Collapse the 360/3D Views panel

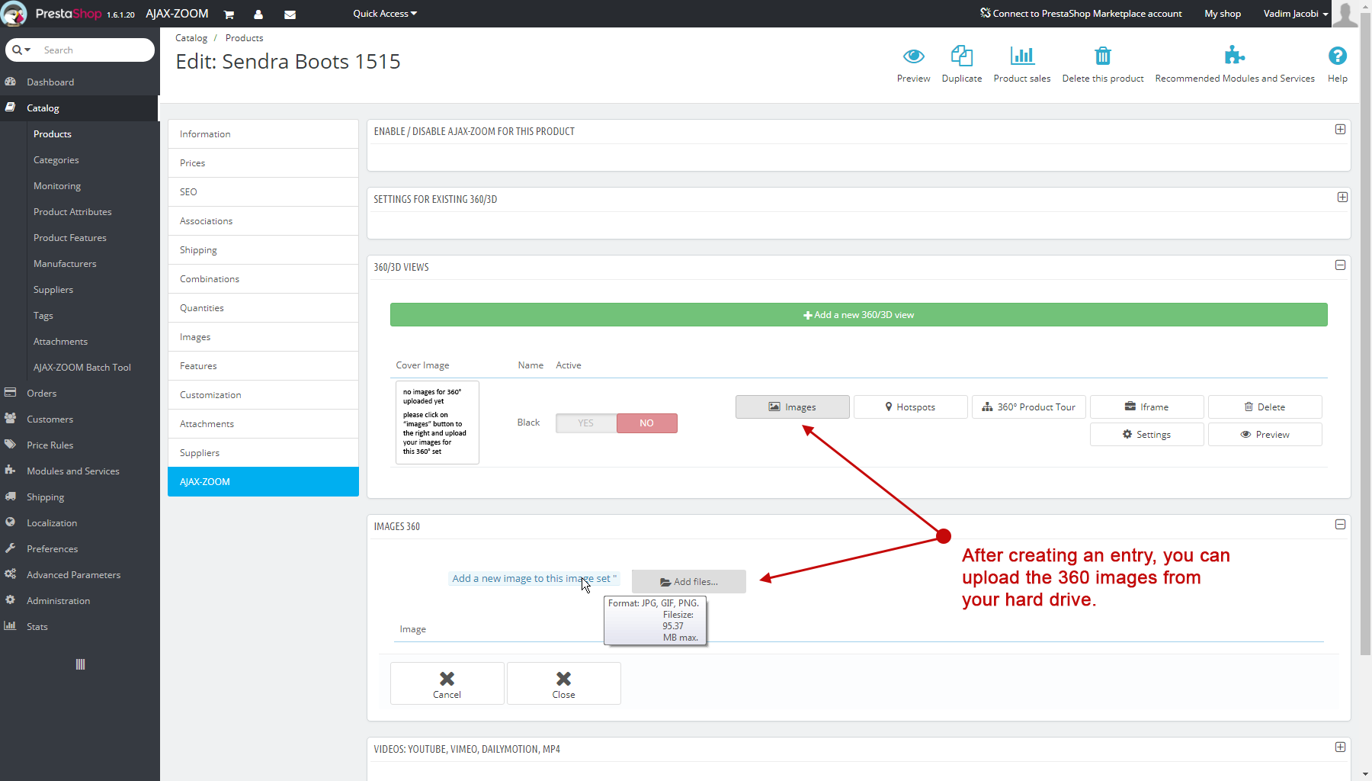coord(1340,265)
